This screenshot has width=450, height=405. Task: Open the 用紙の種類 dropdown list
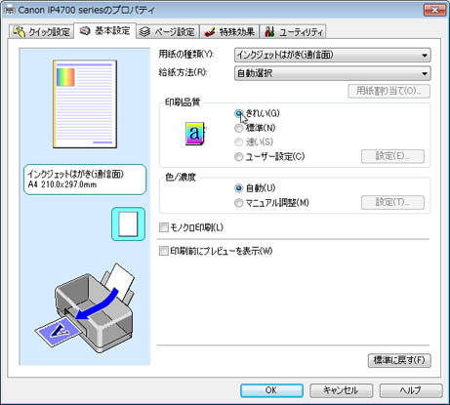pos(333,55)
